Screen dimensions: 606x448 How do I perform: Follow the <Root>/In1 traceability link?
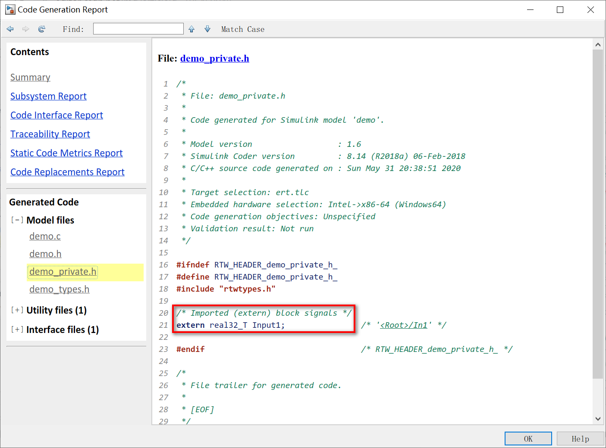(404, 325)
